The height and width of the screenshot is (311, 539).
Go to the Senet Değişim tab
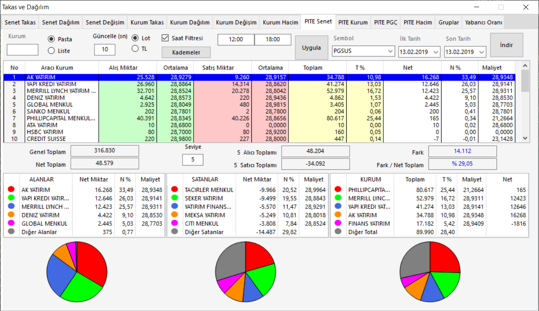105,22
